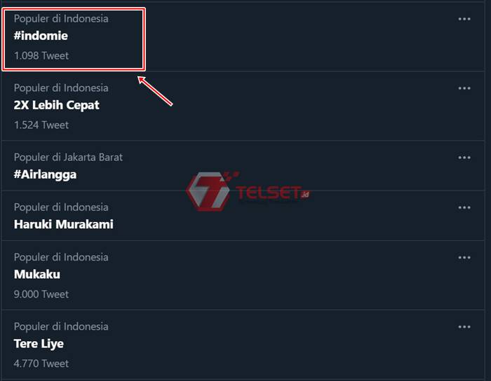
Task: View the #Airlangga trending topic
Action: tap(45, 174)
